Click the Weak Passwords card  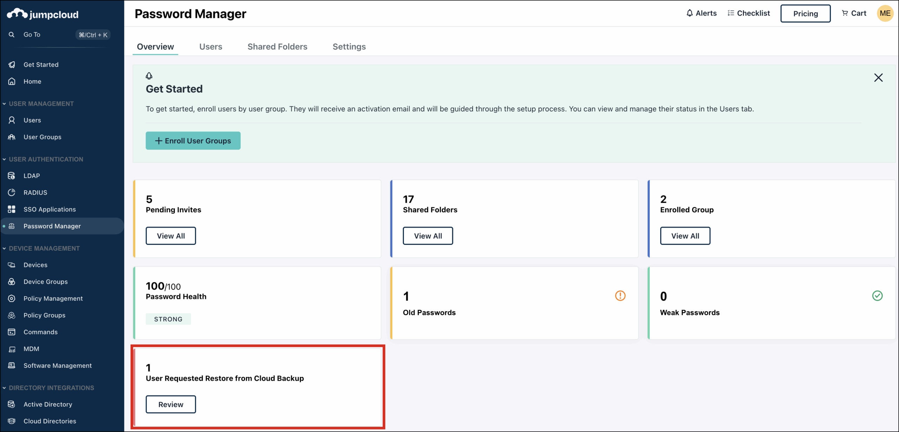tap(772, 303)
